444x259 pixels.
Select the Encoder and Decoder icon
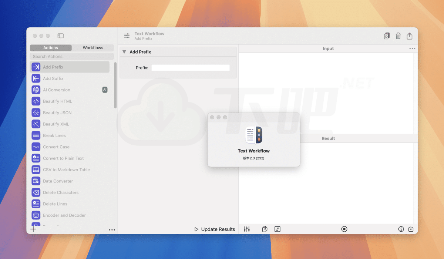[36, 215]
